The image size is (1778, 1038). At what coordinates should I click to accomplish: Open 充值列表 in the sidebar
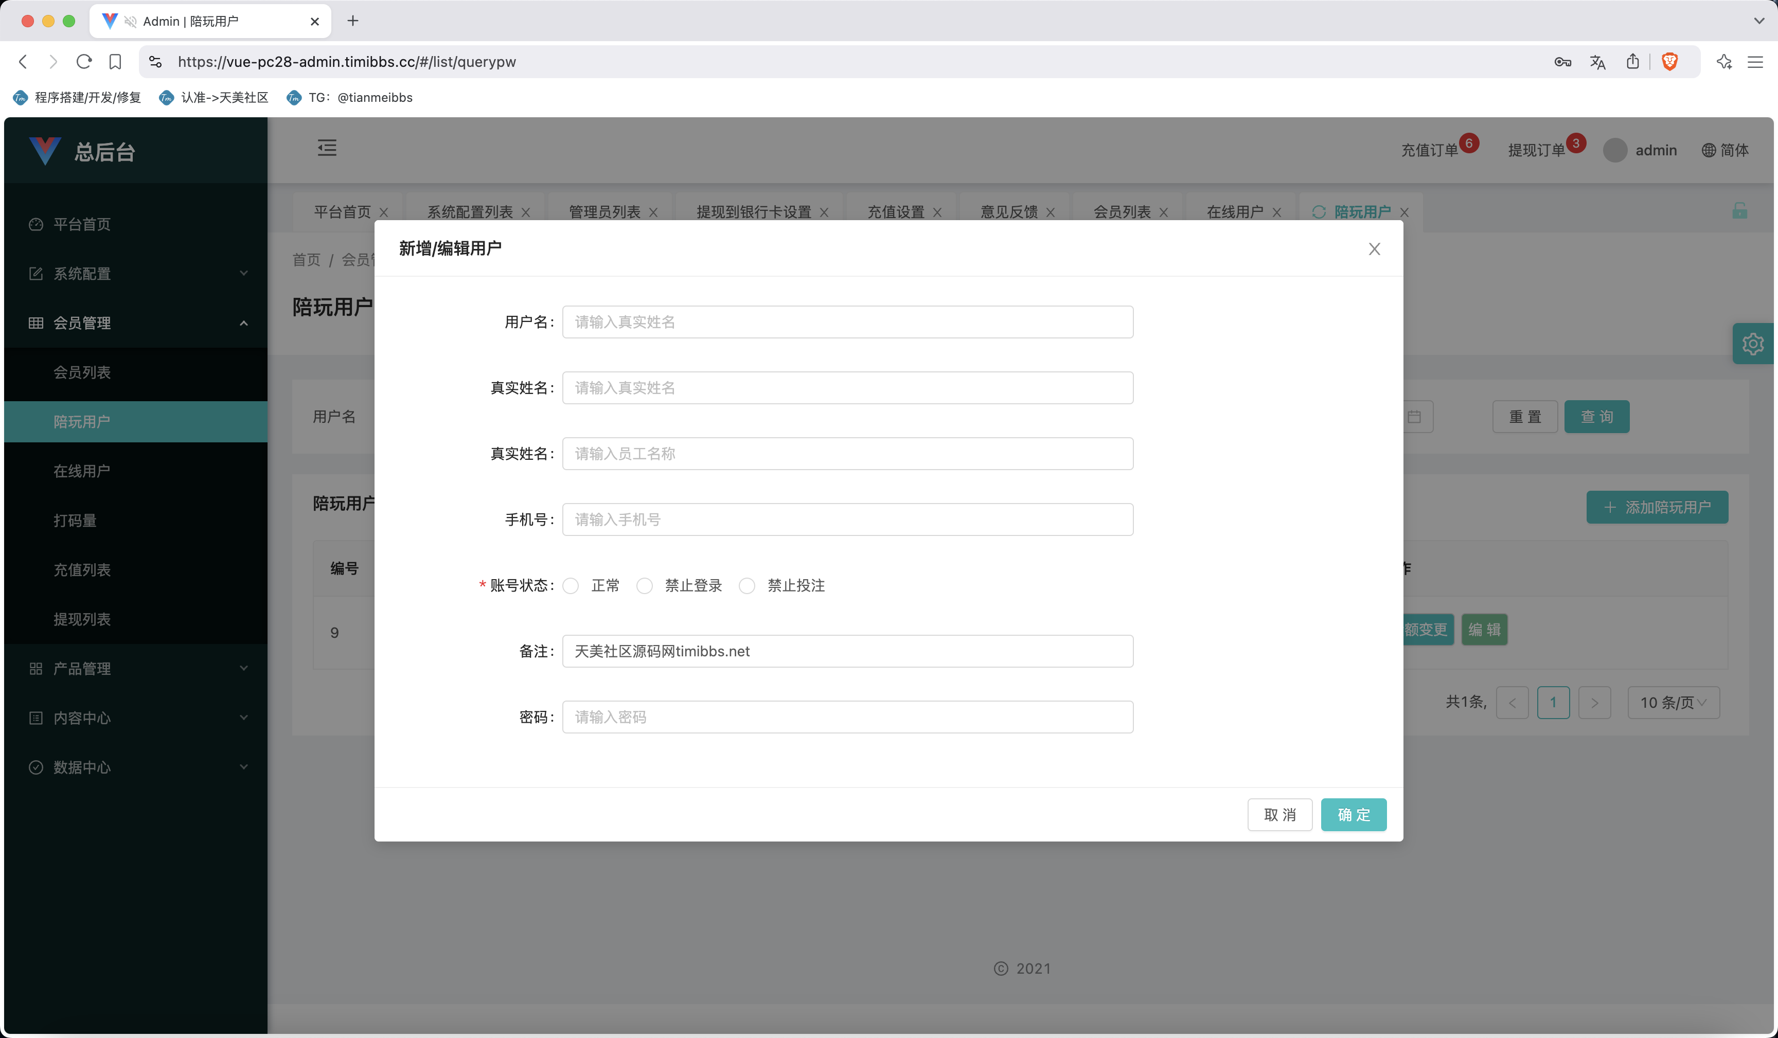[x=135, y=569]
